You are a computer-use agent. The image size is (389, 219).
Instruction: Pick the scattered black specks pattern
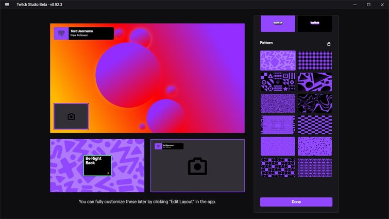coord(315,146)
